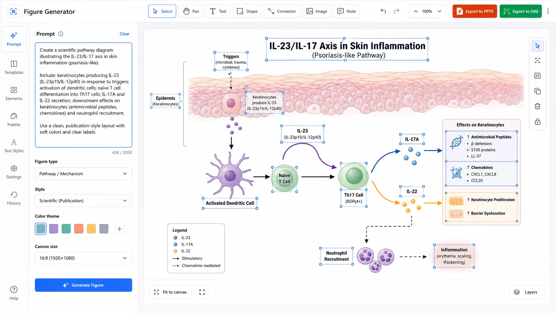Redo the last action

(x=396, y=11)
